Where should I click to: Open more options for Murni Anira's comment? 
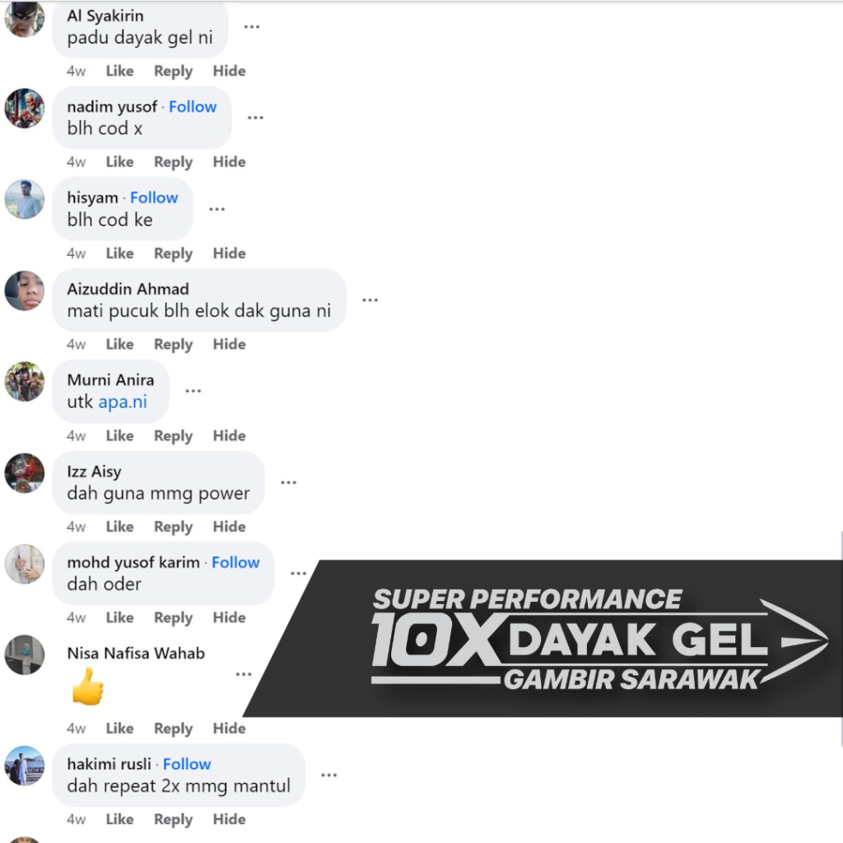[x=193, y=391]
